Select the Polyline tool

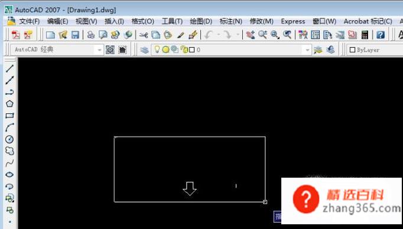(9, 92)
